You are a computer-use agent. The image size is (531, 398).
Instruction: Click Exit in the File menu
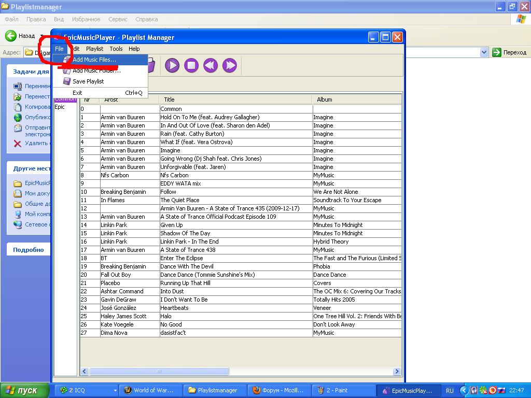click(x=77, y=93)
